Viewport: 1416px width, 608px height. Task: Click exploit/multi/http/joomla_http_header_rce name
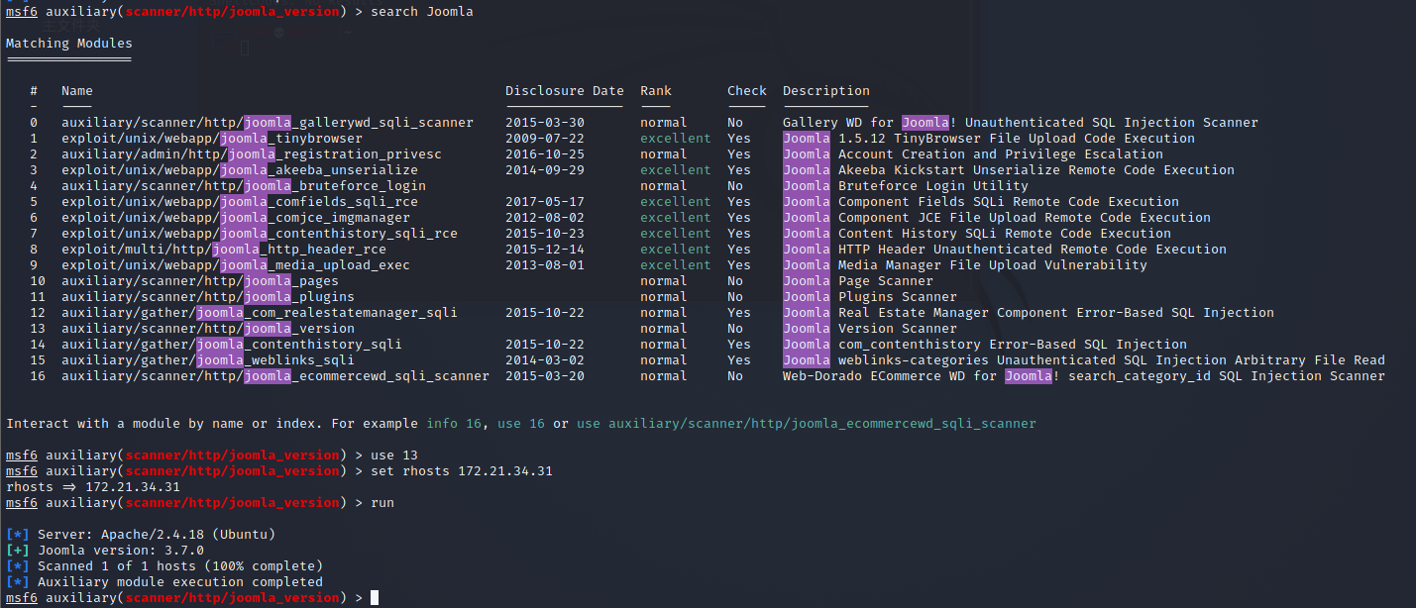[224, 250]
